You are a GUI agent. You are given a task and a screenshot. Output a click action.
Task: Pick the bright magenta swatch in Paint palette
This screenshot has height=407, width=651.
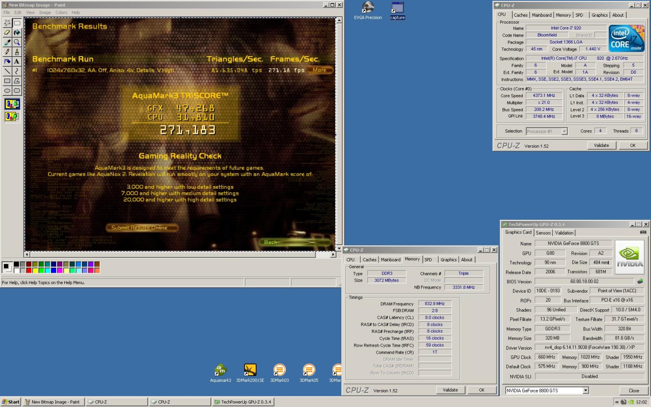(60, 270)
